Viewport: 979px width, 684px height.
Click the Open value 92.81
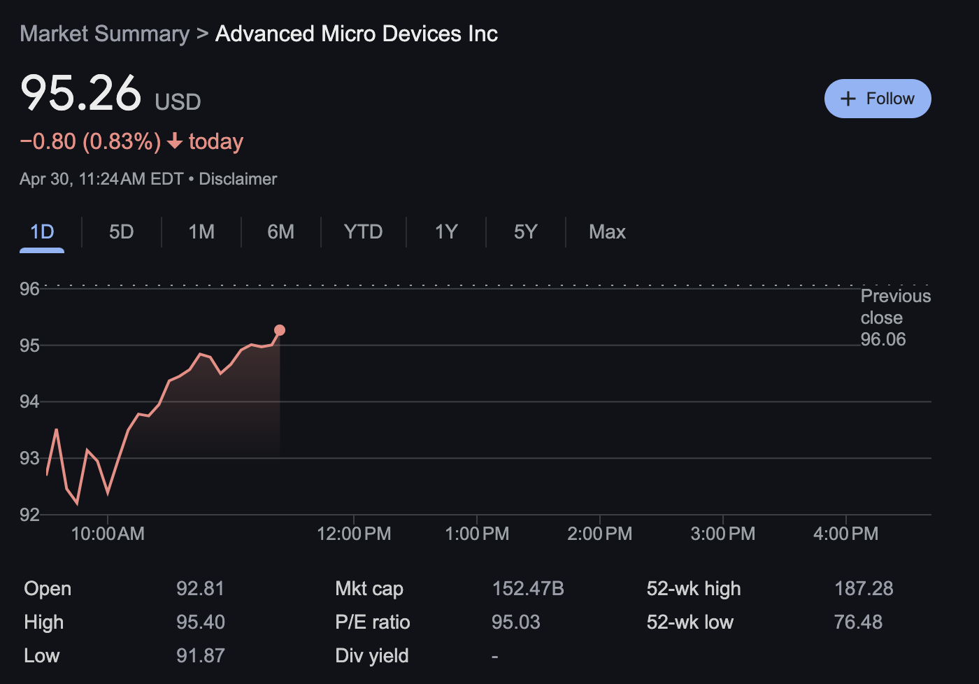[200, 588]
